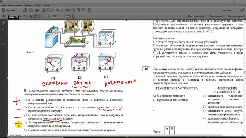This screenshot has width=246, height=138.
Task: Click the red export PDF icon
Action: click(x=73, y=10)
